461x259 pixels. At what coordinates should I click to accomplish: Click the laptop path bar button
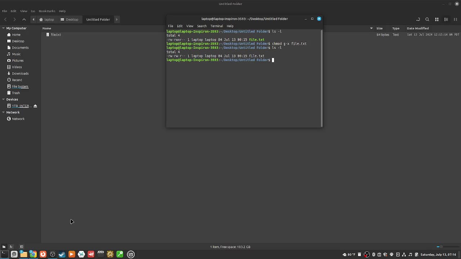(x=47, y=19)
